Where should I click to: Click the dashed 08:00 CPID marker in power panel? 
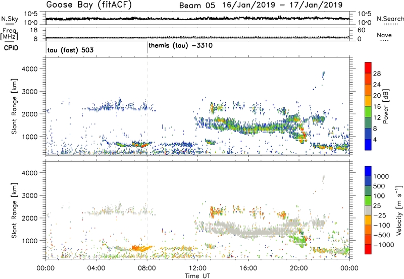click(147, 106)
